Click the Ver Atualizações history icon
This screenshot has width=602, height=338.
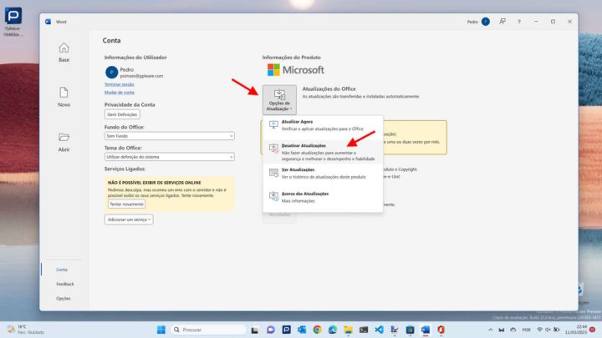tap(273, 173)
